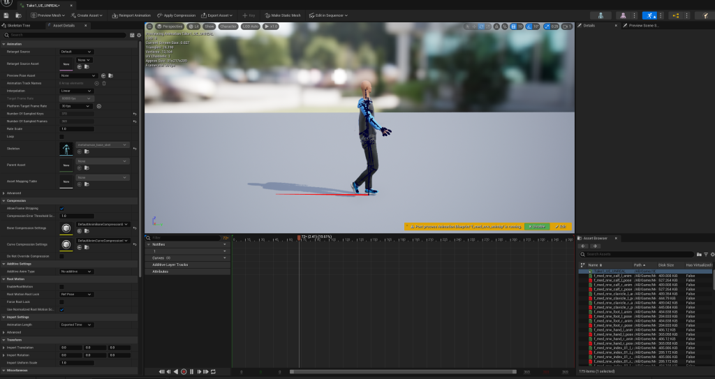Screen dimensions: 715x379
Task: Toggle Force Root Lock checkbox
Action: click(61, 302)
